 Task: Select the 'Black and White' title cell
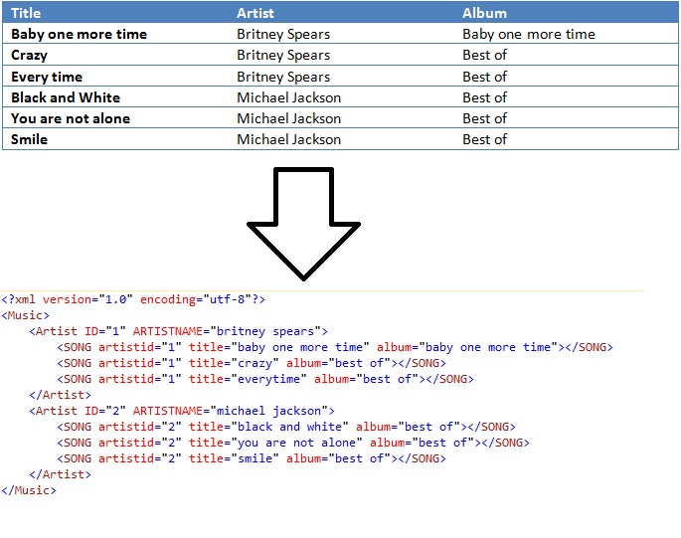click(x=66, y=97)
